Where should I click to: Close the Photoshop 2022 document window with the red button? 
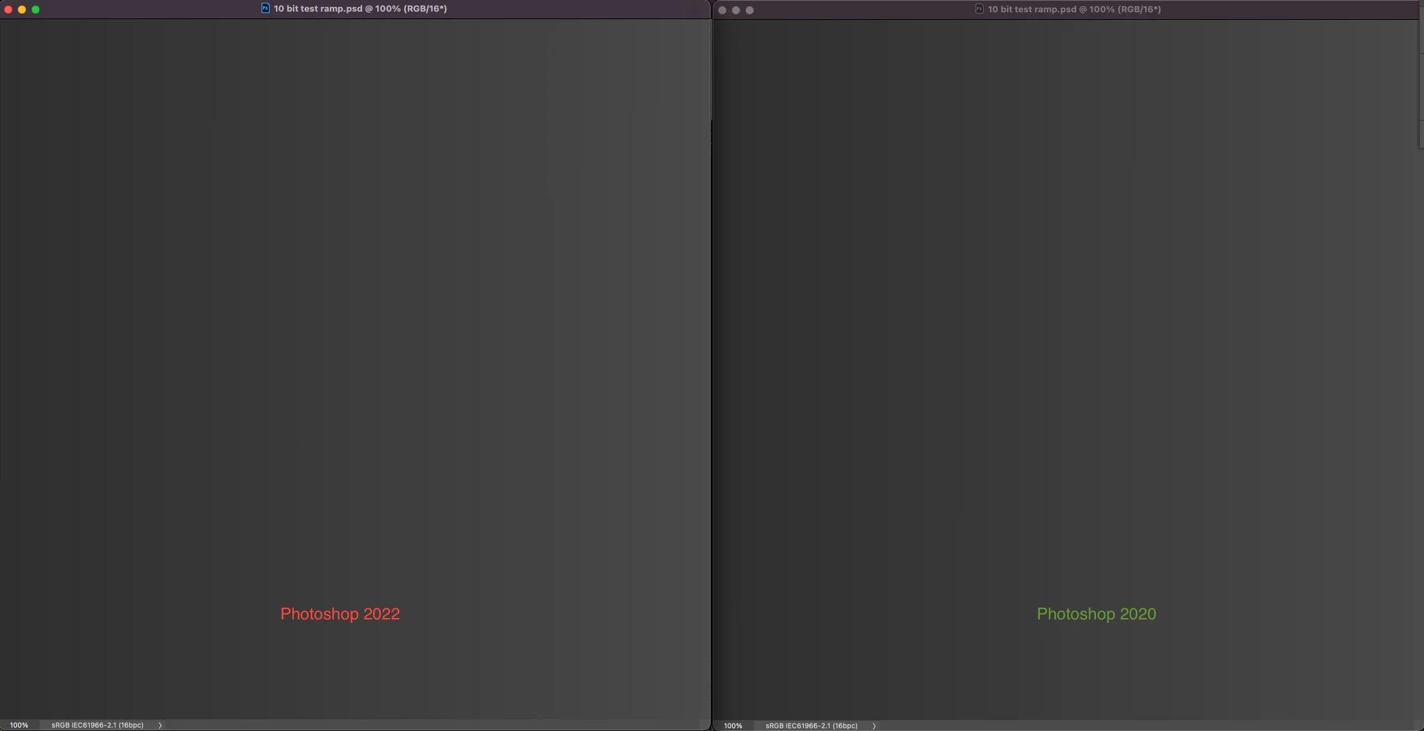(8, 10)
